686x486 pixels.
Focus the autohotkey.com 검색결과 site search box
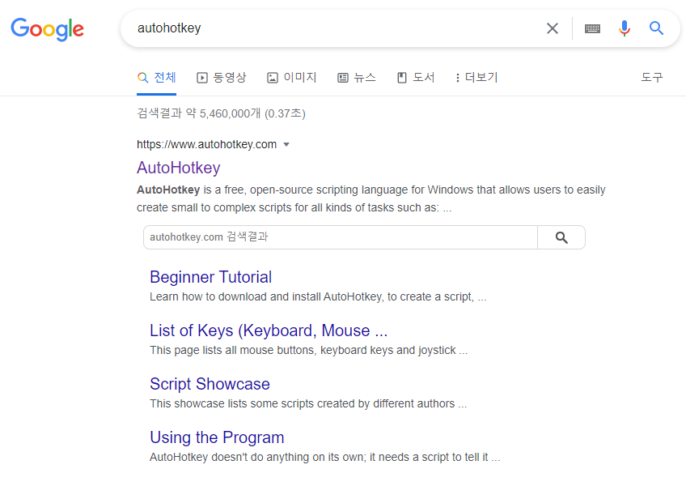tap(341, 237)
